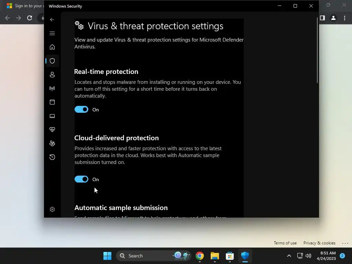Open App & browser control icon

(x=52, y=102)
